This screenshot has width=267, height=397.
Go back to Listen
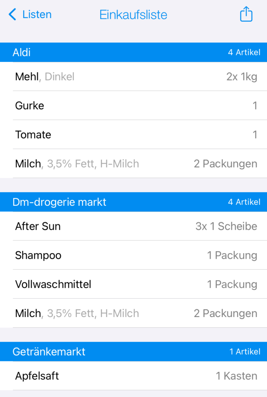click(x=30, y=14)
